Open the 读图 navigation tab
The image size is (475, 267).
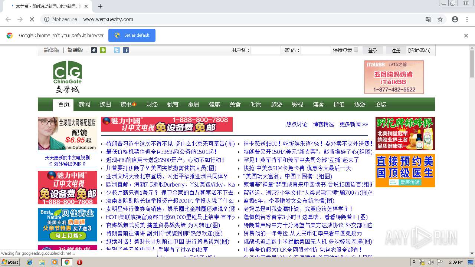105,105
